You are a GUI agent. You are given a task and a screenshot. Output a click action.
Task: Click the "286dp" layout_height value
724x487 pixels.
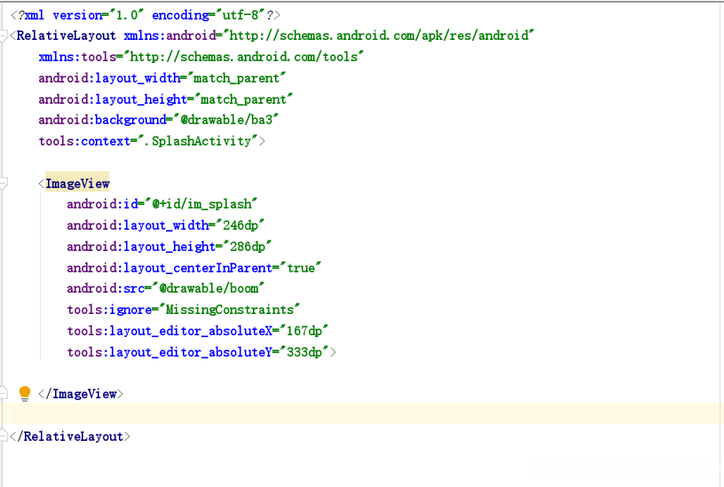[x=247, y=247]
